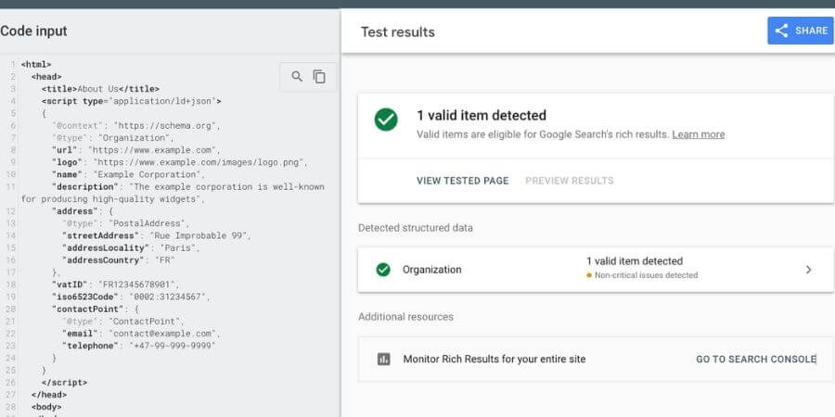Viewport: 835px width, 417px height.
Task: Click the closing </script> tag line
Action: tap(64, 383)
